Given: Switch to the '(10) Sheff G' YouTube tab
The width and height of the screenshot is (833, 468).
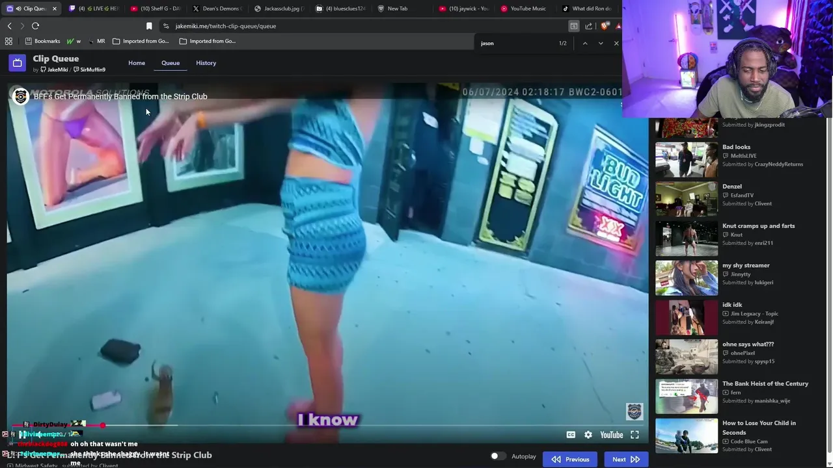Looking at the screenshot, I should click(x=156, y=8).
